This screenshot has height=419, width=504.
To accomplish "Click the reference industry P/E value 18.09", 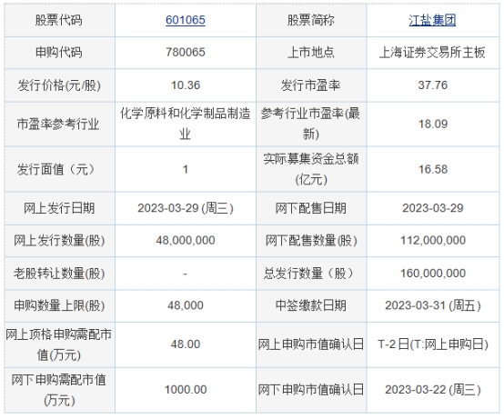I will pos(433,124).
